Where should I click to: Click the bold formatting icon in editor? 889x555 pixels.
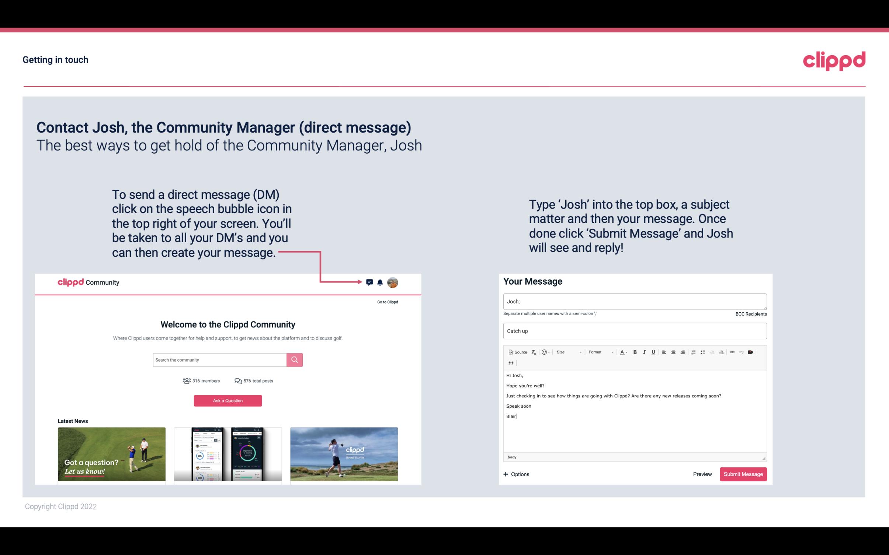[634, 352]
